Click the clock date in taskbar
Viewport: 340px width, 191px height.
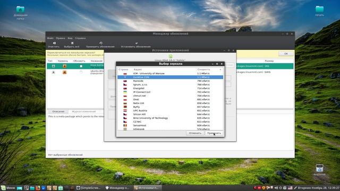coord(319,188)
